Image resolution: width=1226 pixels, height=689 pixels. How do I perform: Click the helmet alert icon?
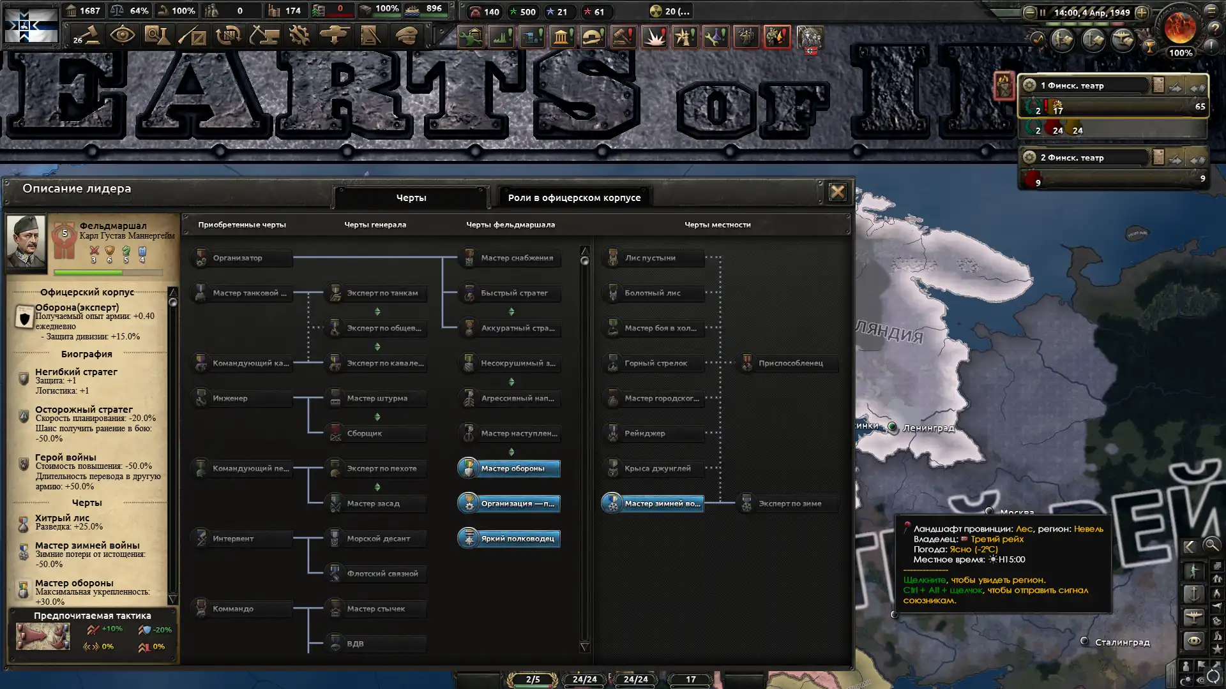tap(592, 37)
